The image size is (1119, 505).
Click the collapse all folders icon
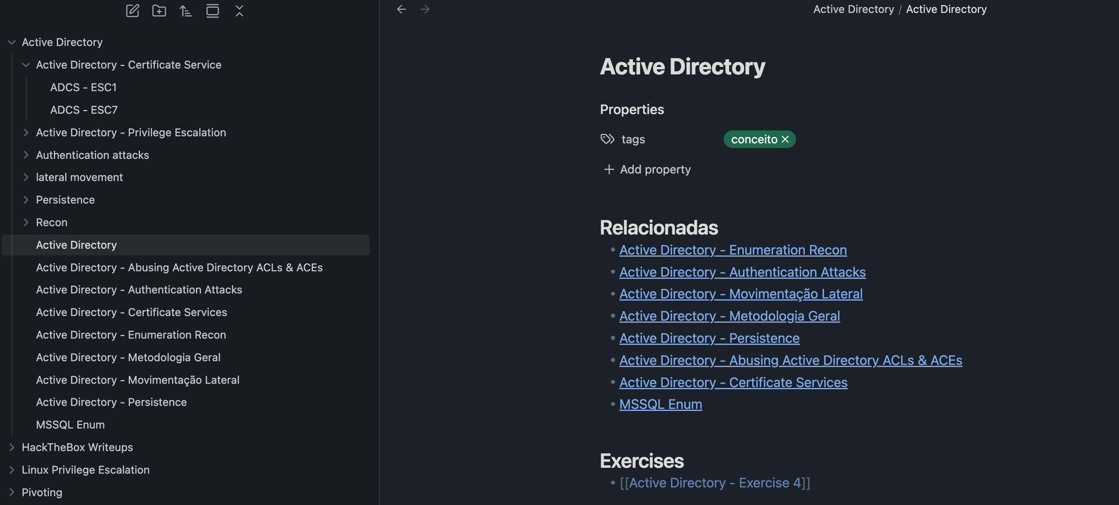pos(239,10)
